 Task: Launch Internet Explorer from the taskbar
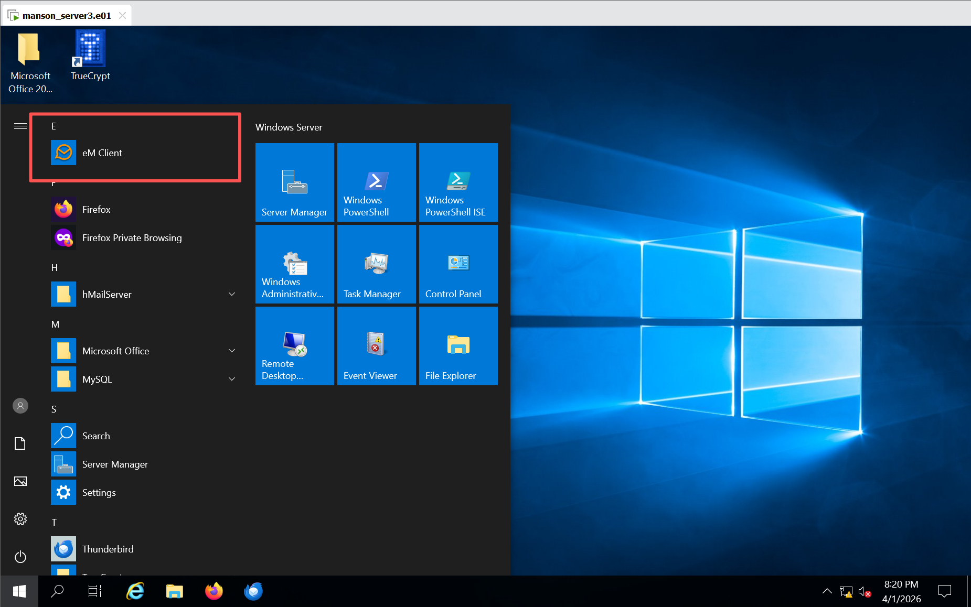coord(135,591)
